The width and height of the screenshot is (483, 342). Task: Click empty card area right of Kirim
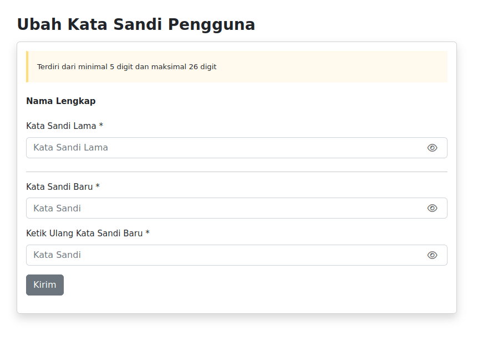tap(250, 285)
